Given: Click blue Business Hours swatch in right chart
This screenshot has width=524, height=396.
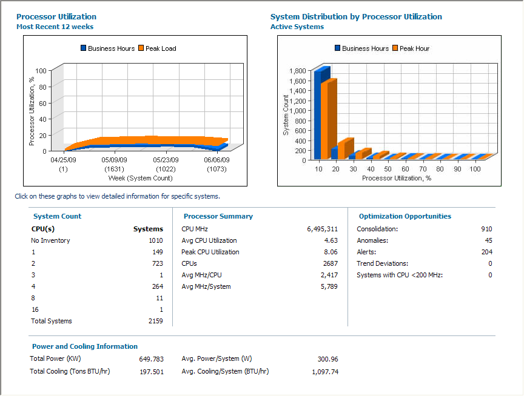Looking at the screenshot, I should (x=338, y=48).
